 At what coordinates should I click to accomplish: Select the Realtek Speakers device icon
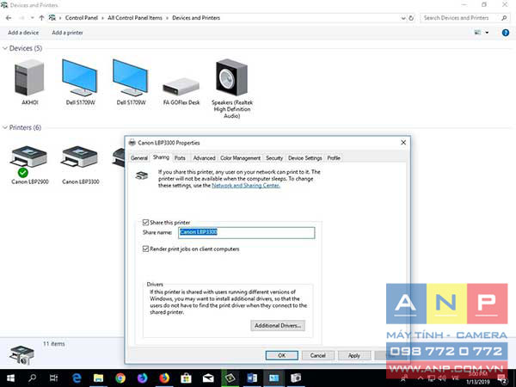pos(231,77)
